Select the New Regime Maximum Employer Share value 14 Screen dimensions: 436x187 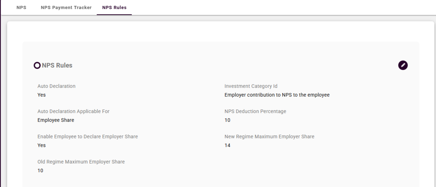click(227, 145)
